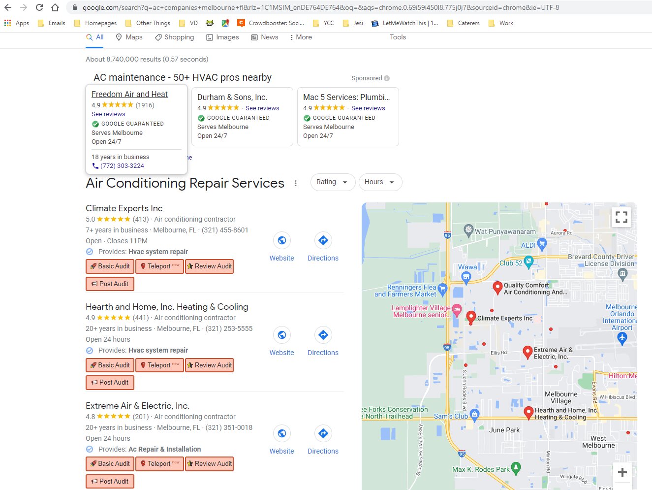Screen dimensions: 652x490
Task: Click Directions icon for Hearth and Home
Action: pos(323,335)
